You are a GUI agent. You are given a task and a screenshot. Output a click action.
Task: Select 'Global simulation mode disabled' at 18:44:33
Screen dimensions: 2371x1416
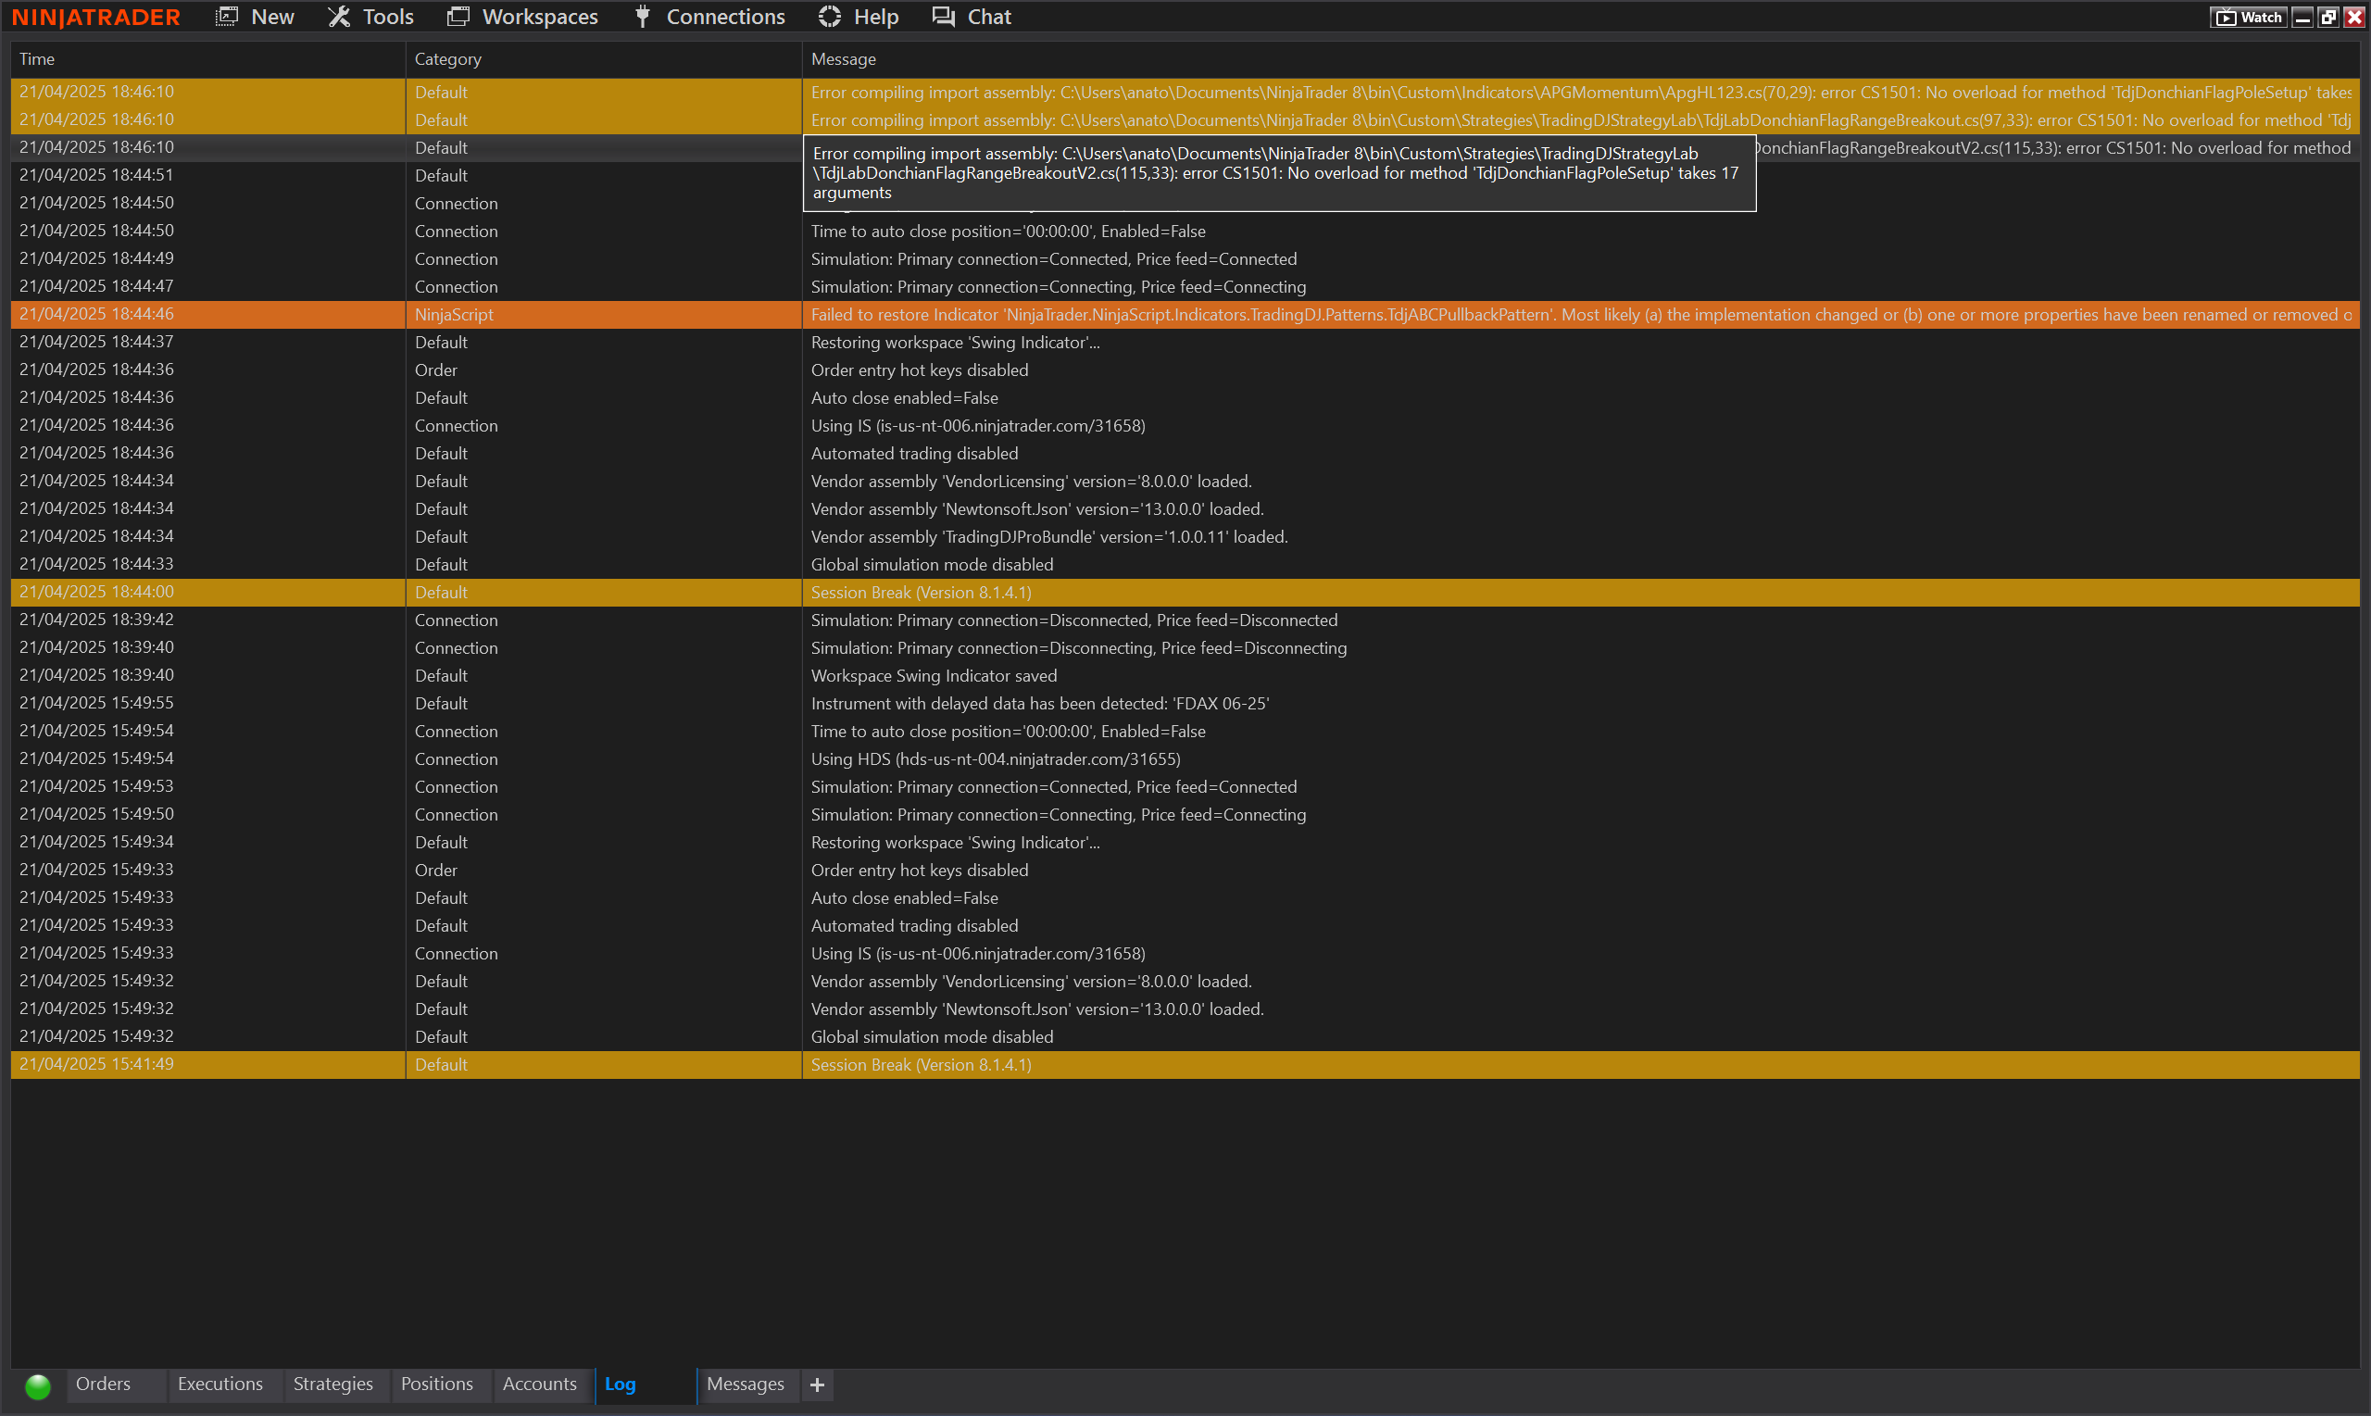(x=1185, y=564)
